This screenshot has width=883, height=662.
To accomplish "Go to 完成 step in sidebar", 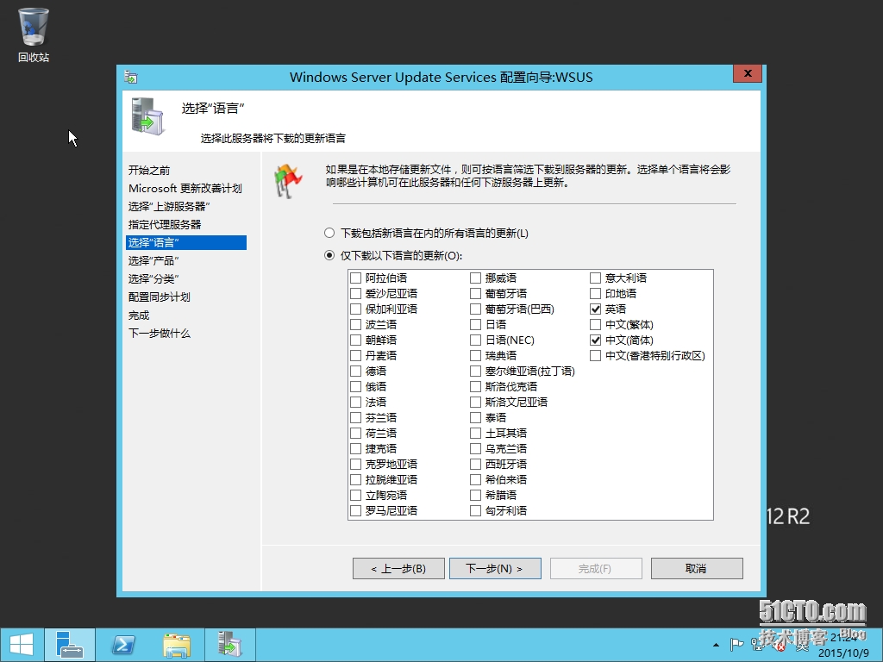I will tap(139, 315).
